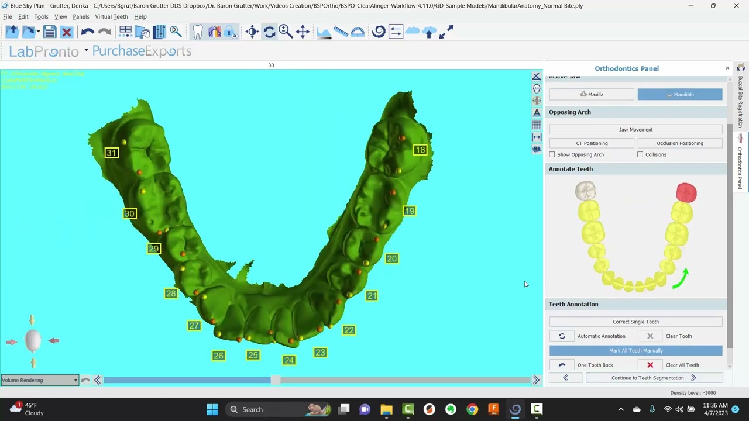Viewport: 749px width, 421px height.
Task: Open the Volume Rendering dropdown
Action: [40, 380]
